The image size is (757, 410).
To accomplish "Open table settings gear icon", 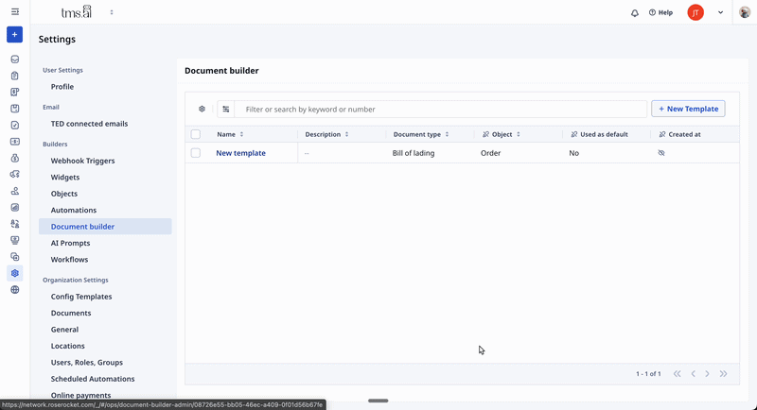I will pos(202,109).
